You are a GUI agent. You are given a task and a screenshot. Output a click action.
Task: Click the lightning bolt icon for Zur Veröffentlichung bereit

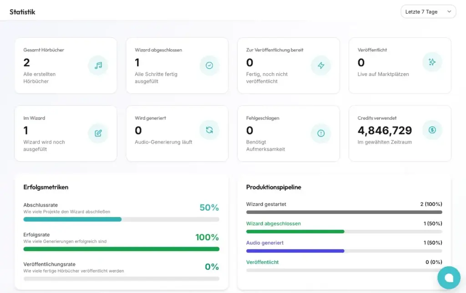click(321, 65)
